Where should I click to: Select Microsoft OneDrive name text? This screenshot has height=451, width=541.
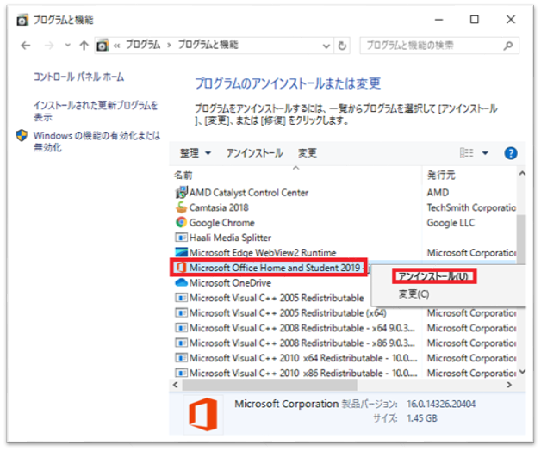(x=230, y=283)
